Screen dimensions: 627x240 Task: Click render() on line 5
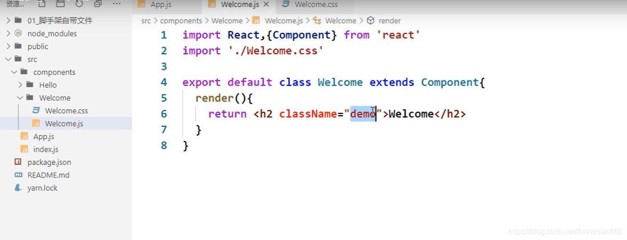[221, 98]
